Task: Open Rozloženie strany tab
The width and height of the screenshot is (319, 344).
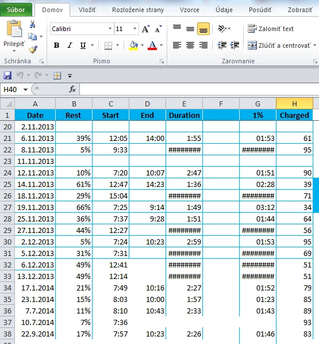Action: [x=138, y=10]
